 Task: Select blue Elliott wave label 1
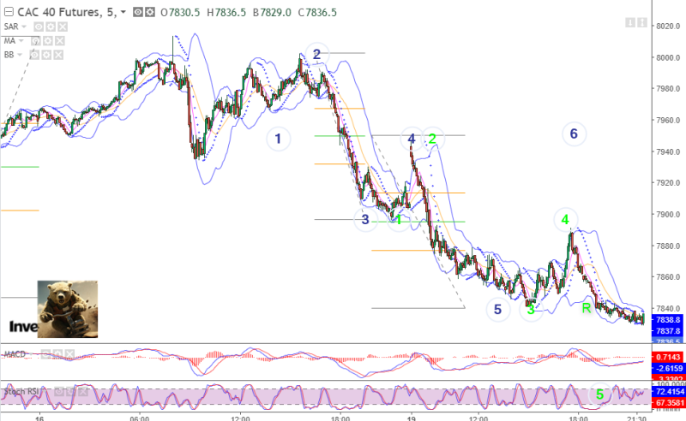[x=278, y=139]
